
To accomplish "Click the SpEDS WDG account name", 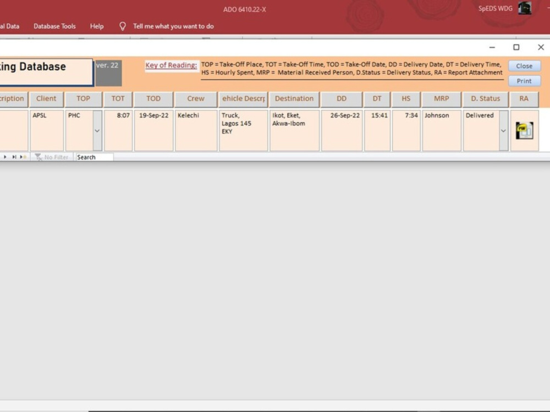I will pos(496,8).
